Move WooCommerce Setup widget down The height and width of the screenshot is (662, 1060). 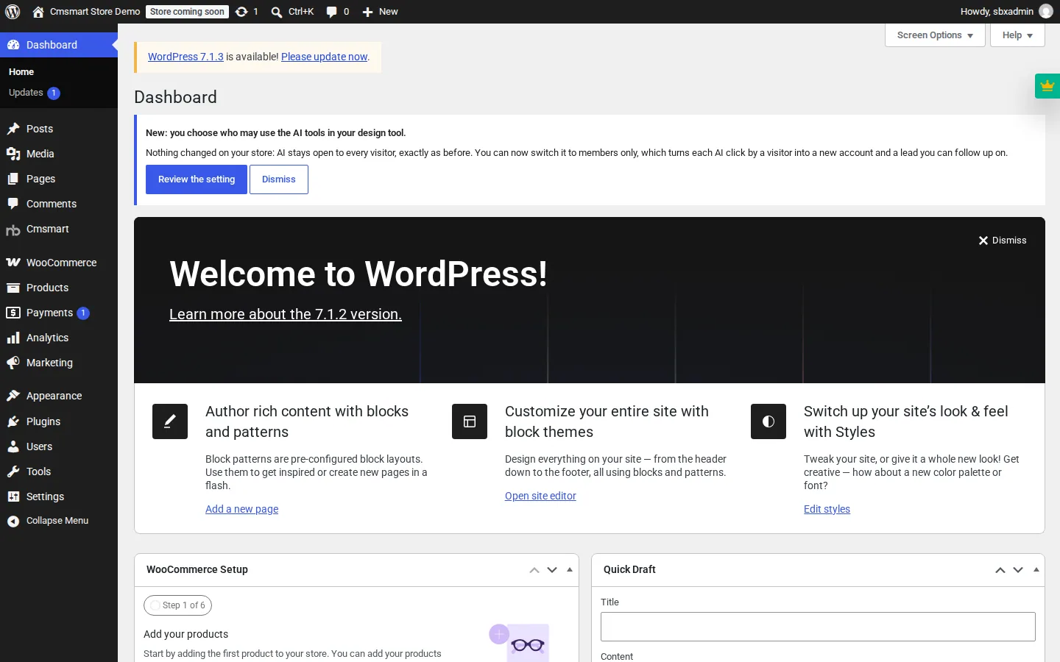tap(552, 570)
